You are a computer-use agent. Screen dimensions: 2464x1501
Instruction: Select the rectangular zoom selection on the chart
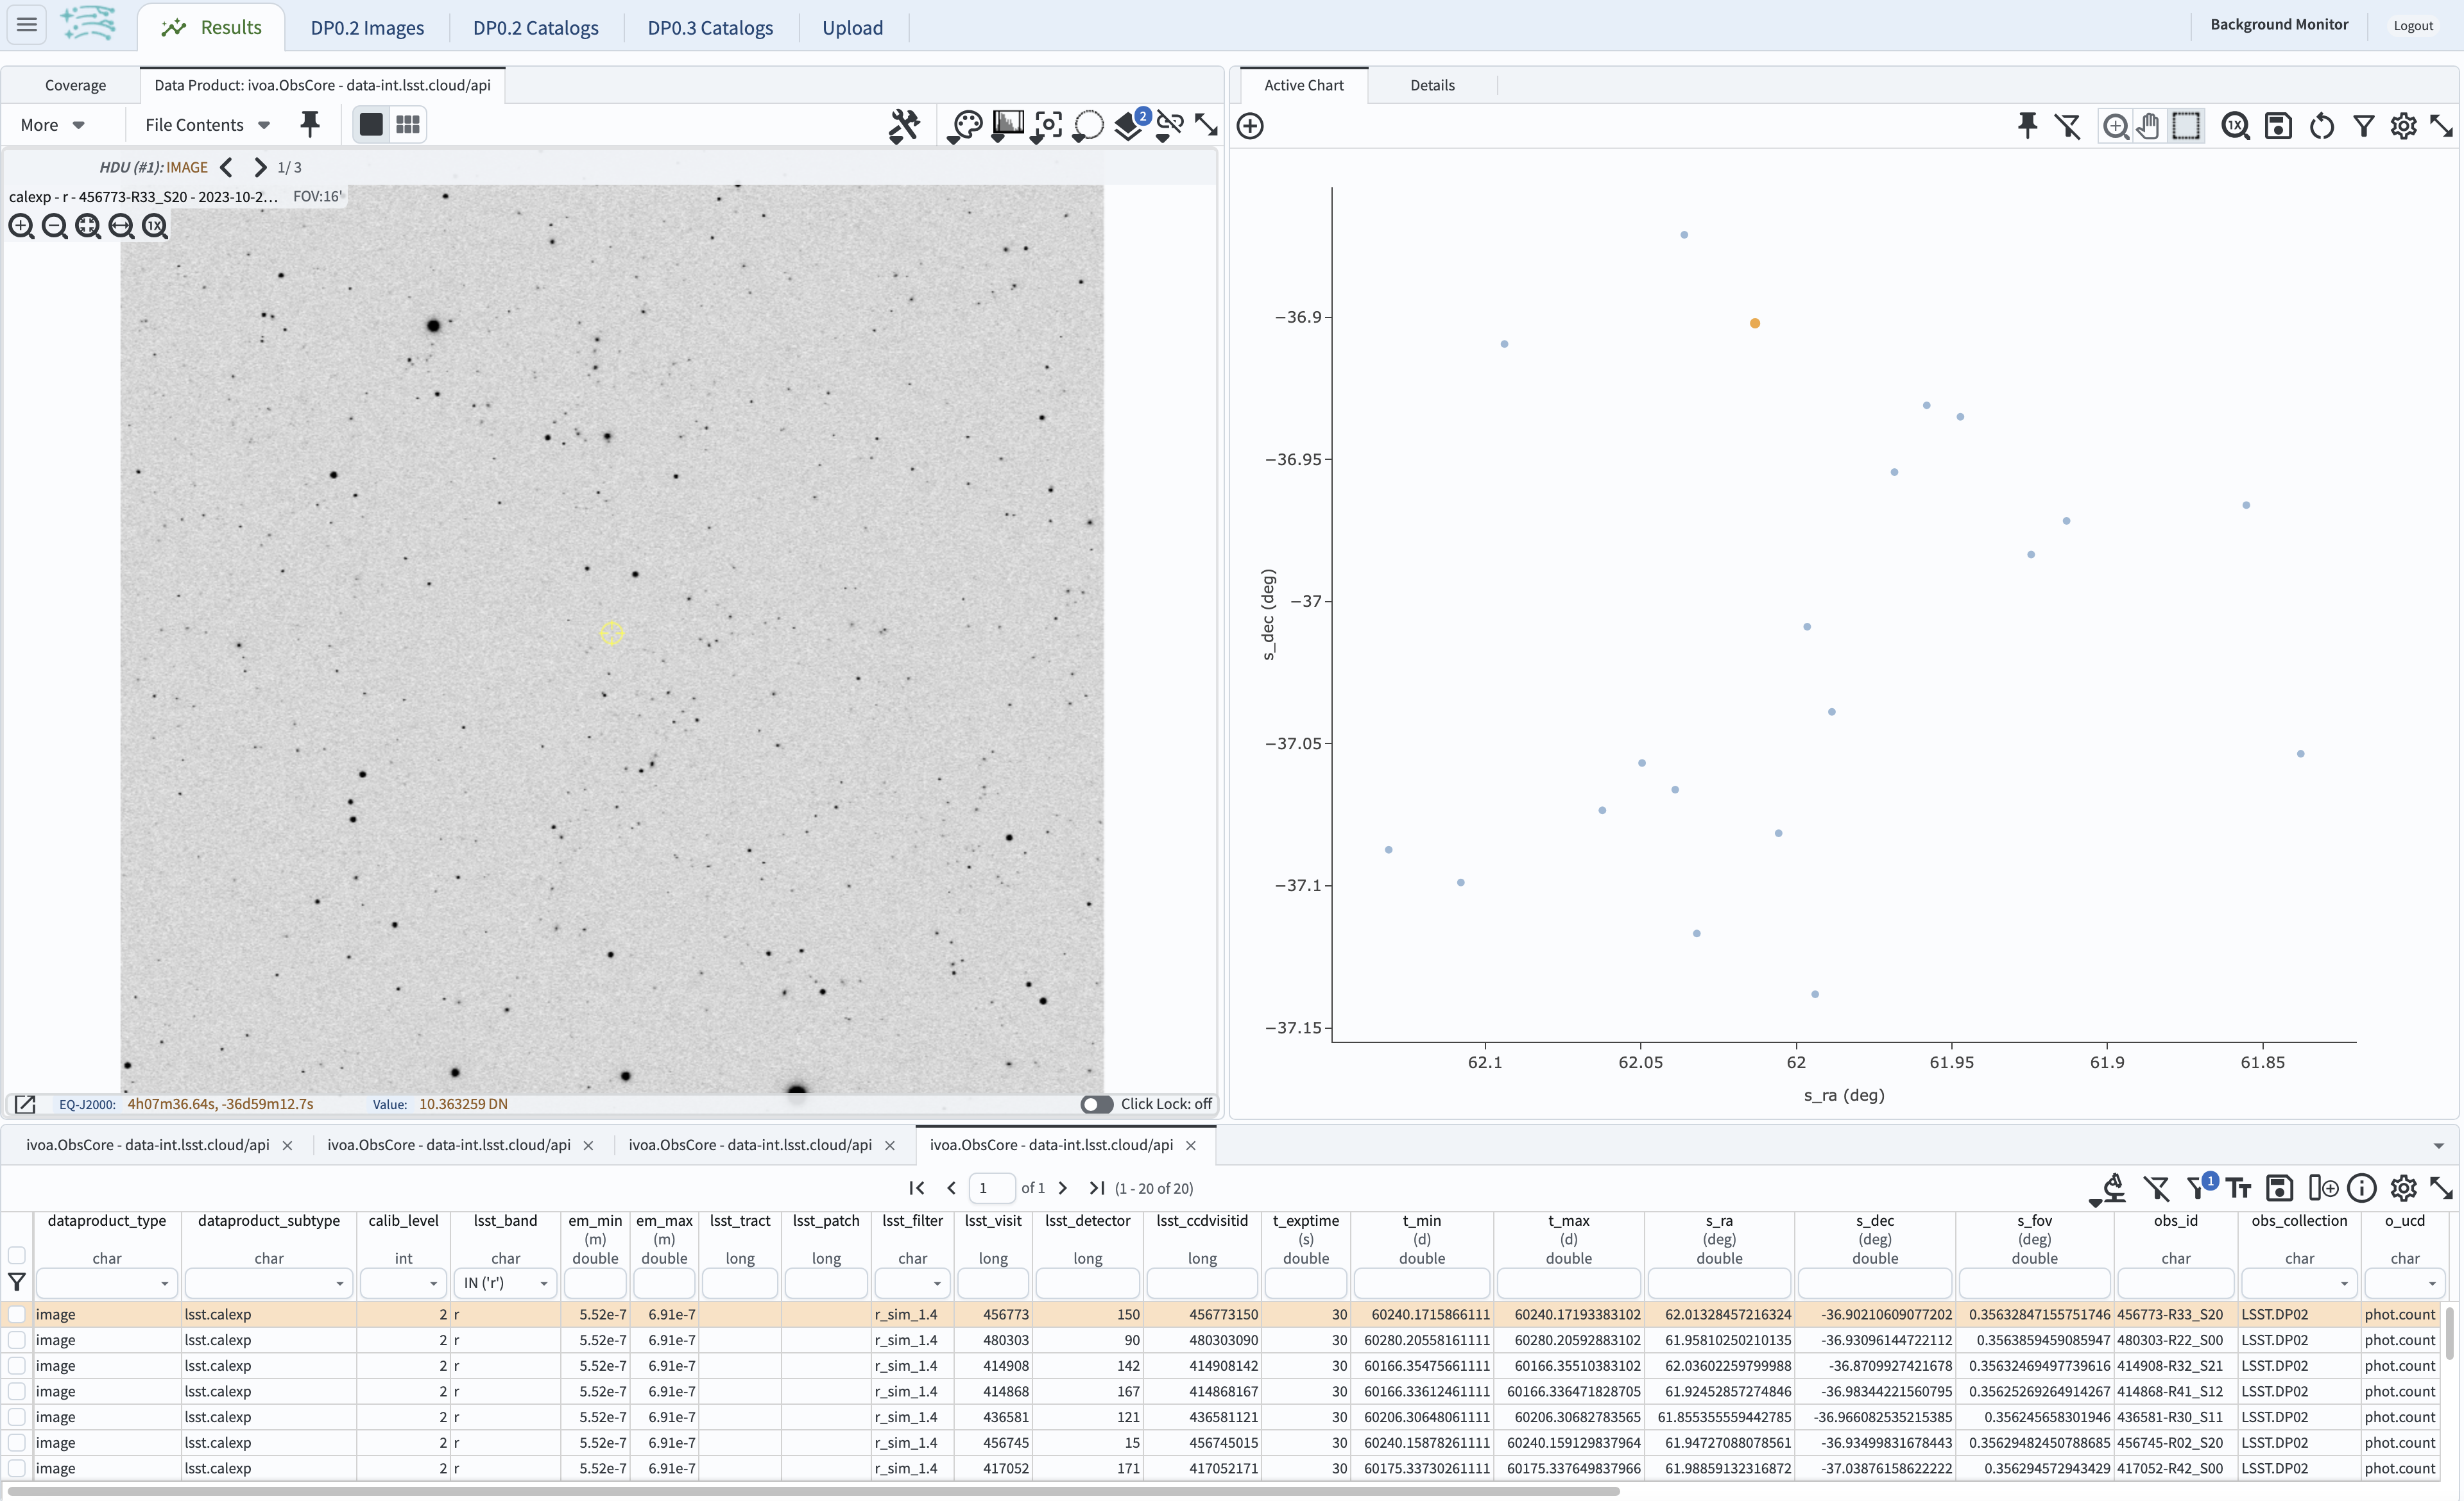click(x=2188, y=126)
